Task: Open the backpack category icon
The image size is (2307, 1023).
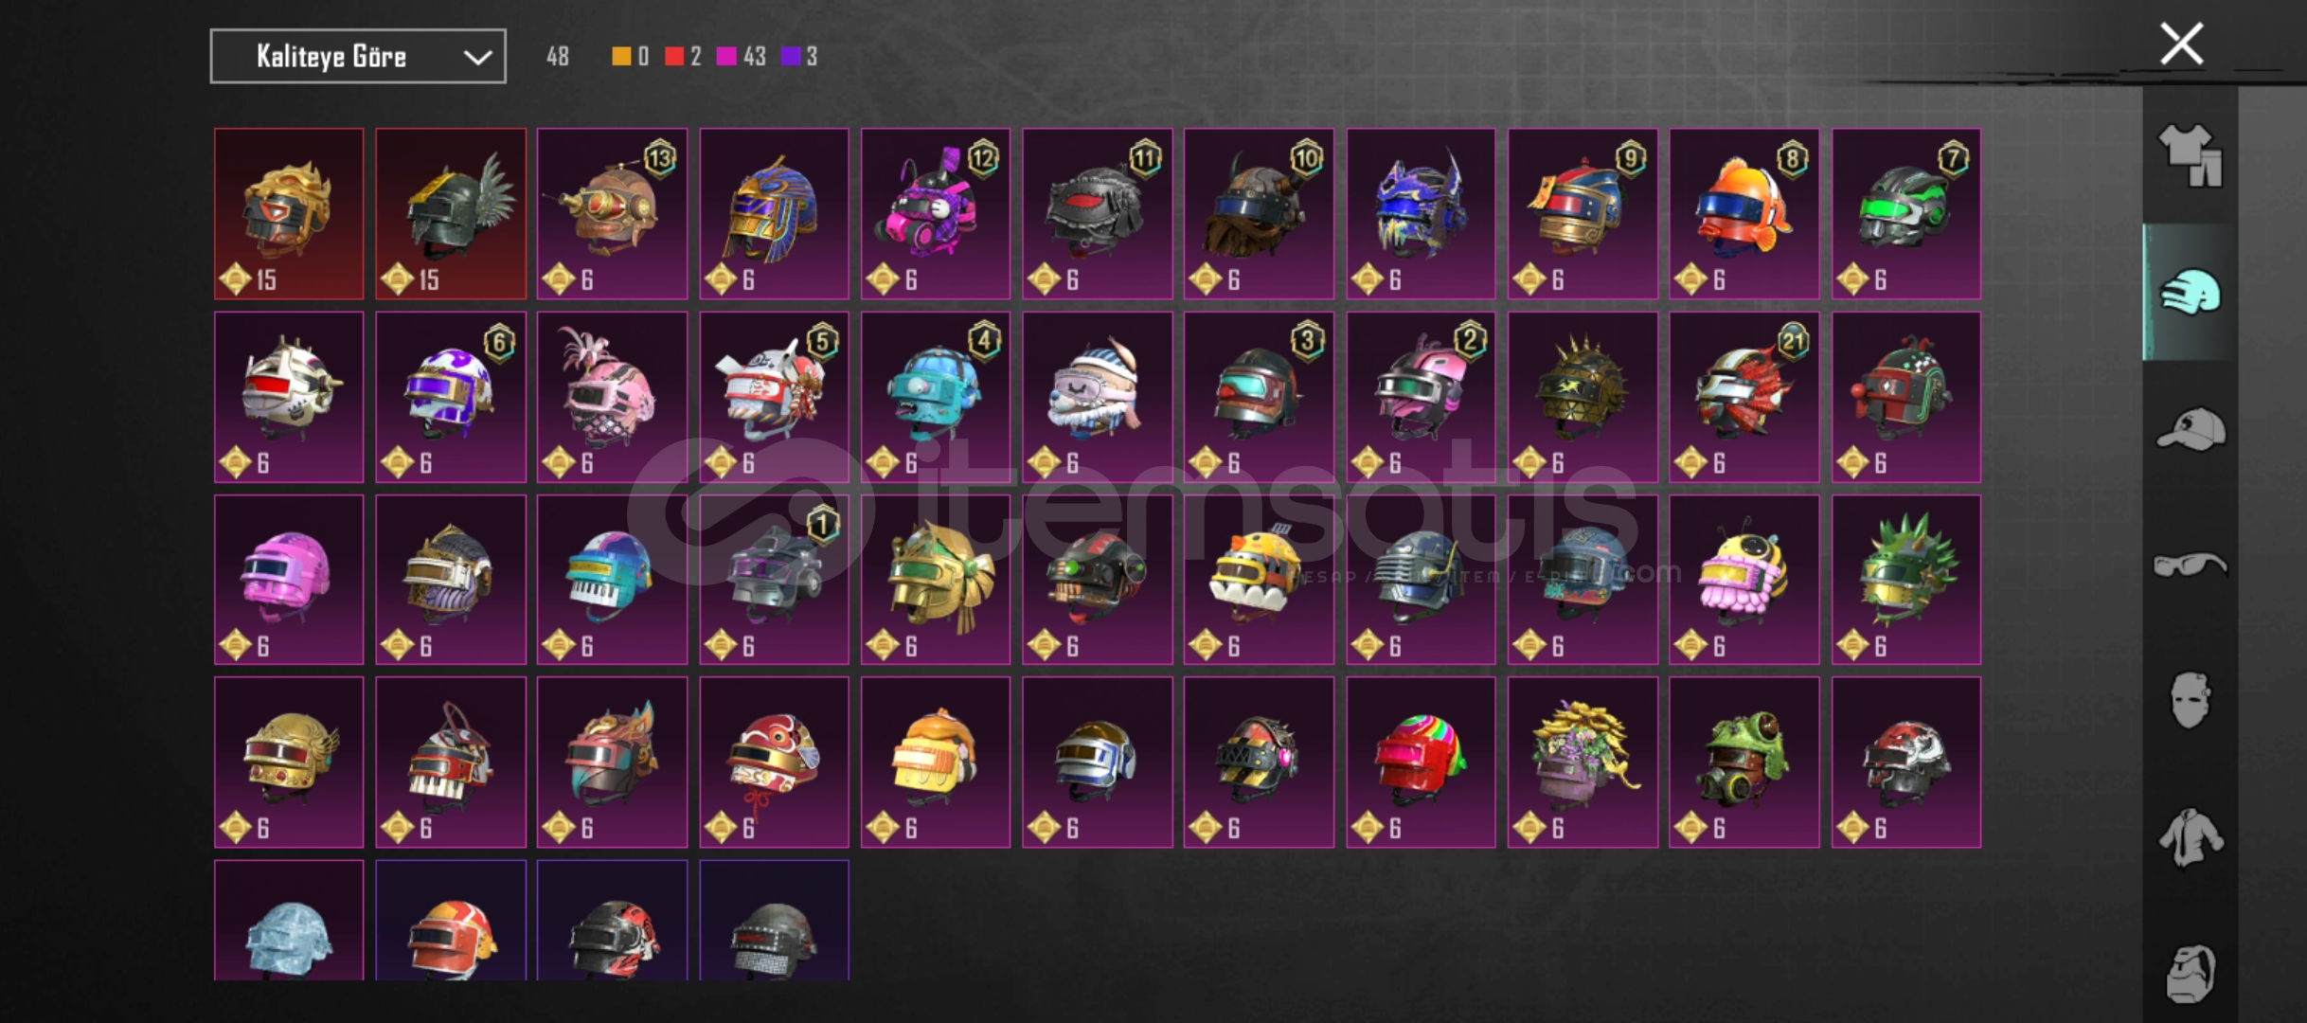Action: click(2191, 974)
